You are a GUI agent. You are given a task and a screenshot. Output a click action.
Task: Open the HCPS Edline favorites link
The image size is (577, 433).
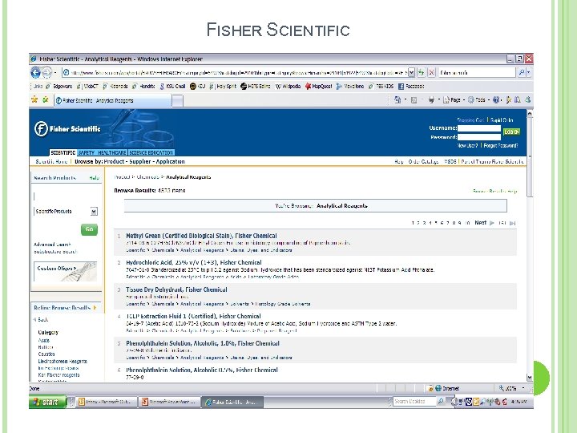[256, 87]
